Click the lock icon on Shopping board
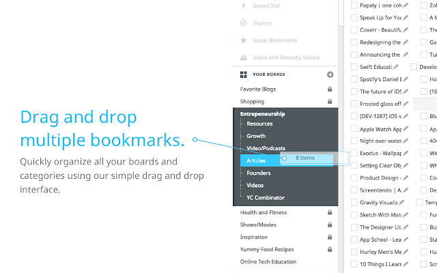 (x=330, y=102)
